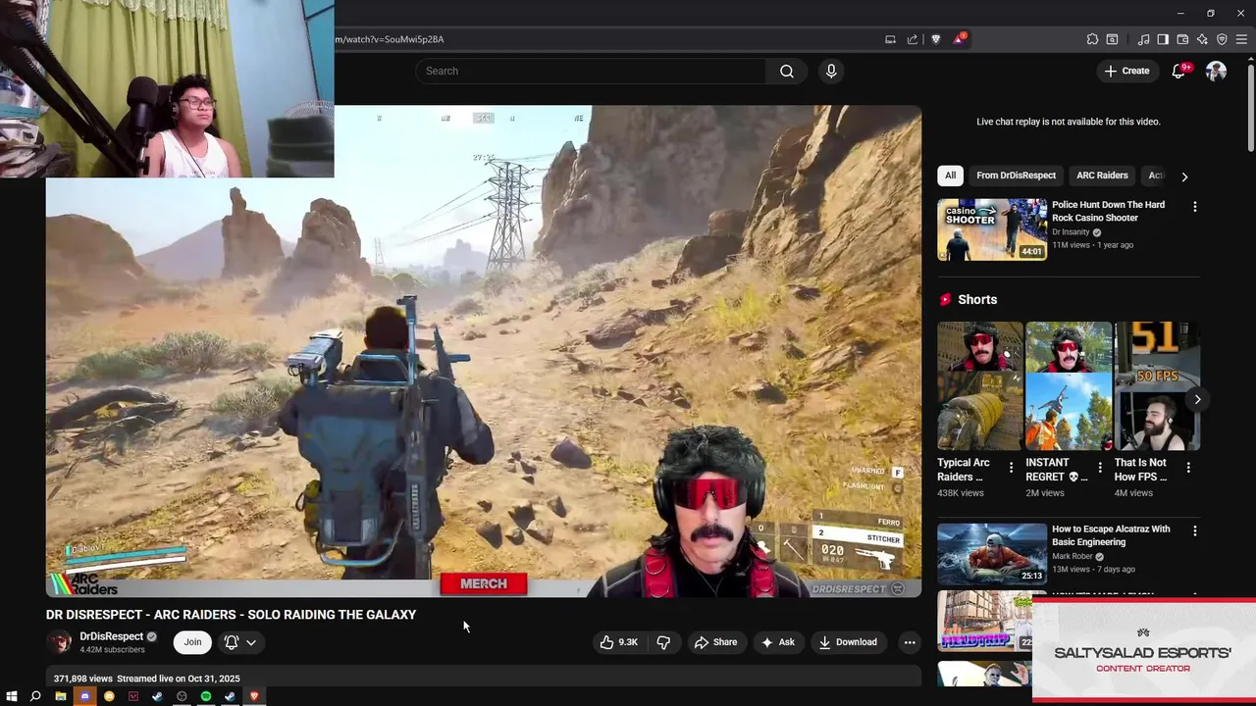Image resolution: width=1256 pixels, height=706 pixels.
Task: Open INSTANT REGRET short thumbnail
Action: tap(1069, 386)
